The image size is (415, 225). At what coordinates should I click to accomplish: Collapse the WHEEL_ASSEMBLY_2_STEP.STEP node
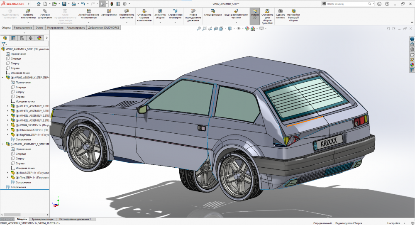coord(3,144)
